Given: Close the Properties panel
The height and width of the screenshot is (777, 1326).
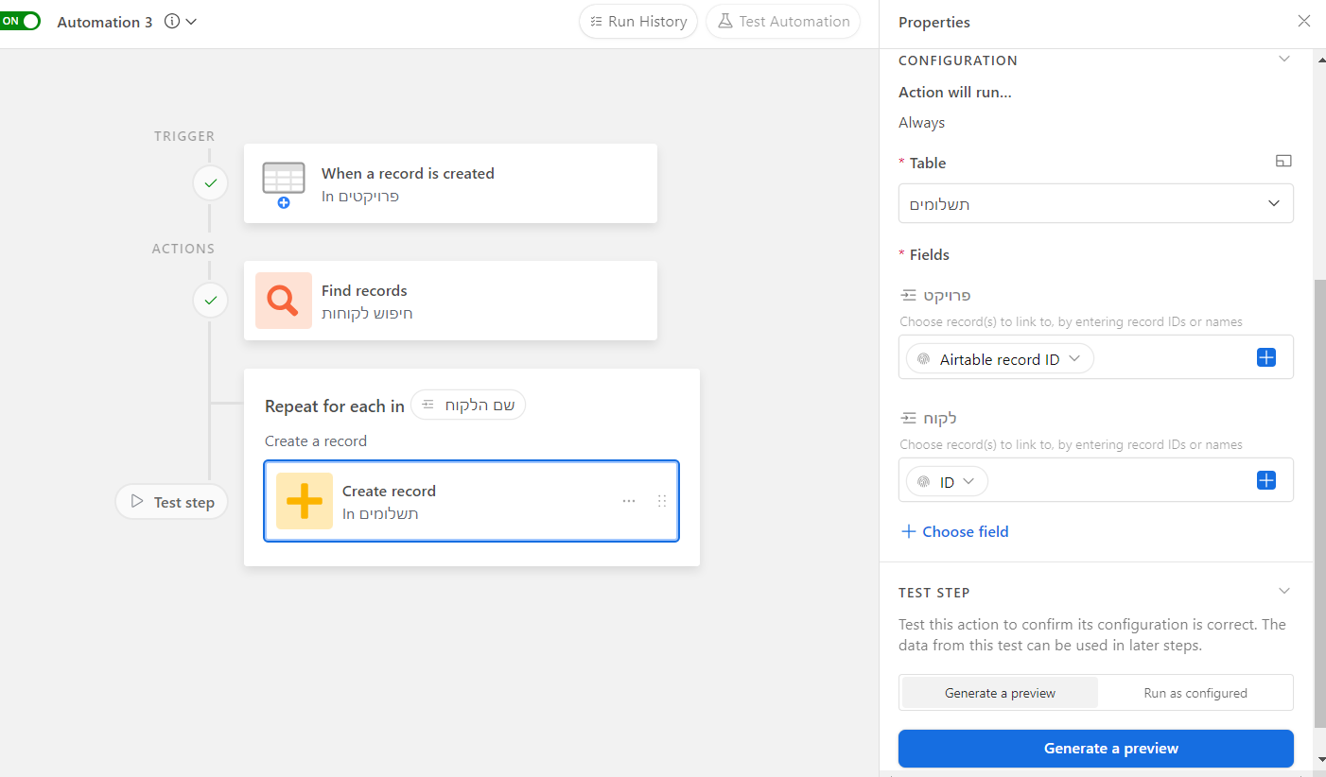Looking at the screenshot, I should point(1303,21).
